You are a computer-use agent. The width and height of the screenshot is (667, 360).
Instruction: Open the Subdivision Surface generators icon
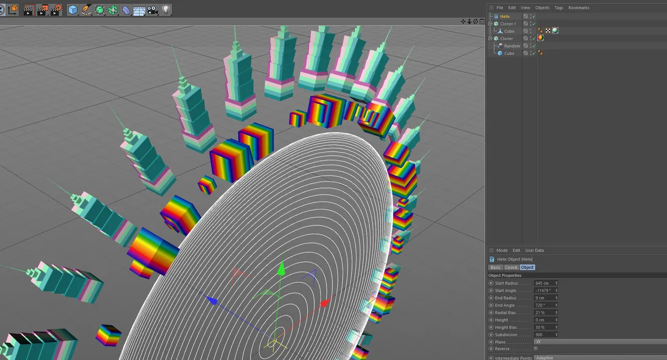[100, 9]
